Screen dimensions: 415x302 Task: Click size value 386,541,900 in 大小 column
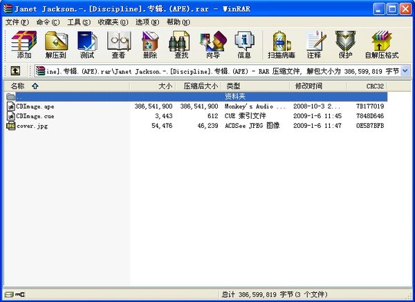click(154, 106)
